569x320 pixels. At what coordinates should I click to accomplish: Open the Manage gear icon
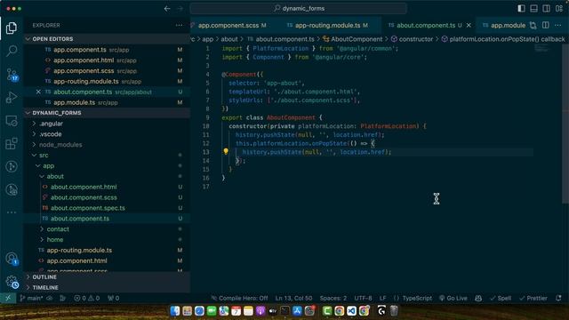[x=12, y=282]
